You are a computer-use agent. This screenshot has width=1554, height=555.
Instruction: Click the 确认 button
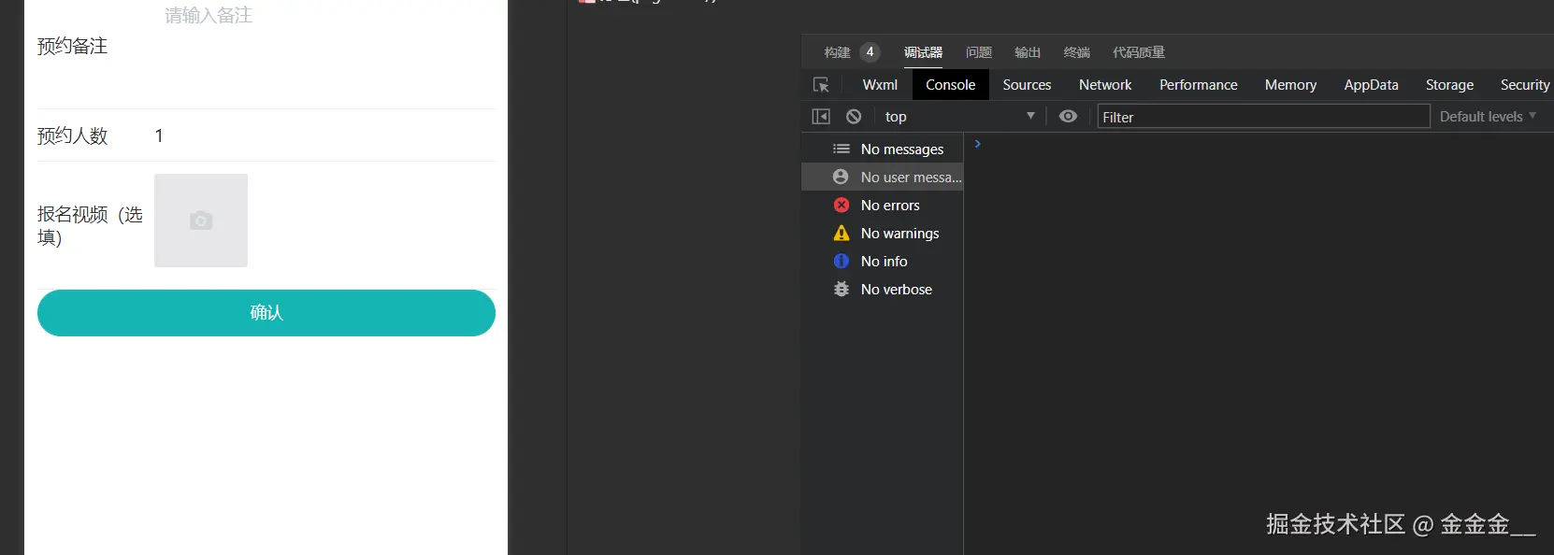click(266, 313)
